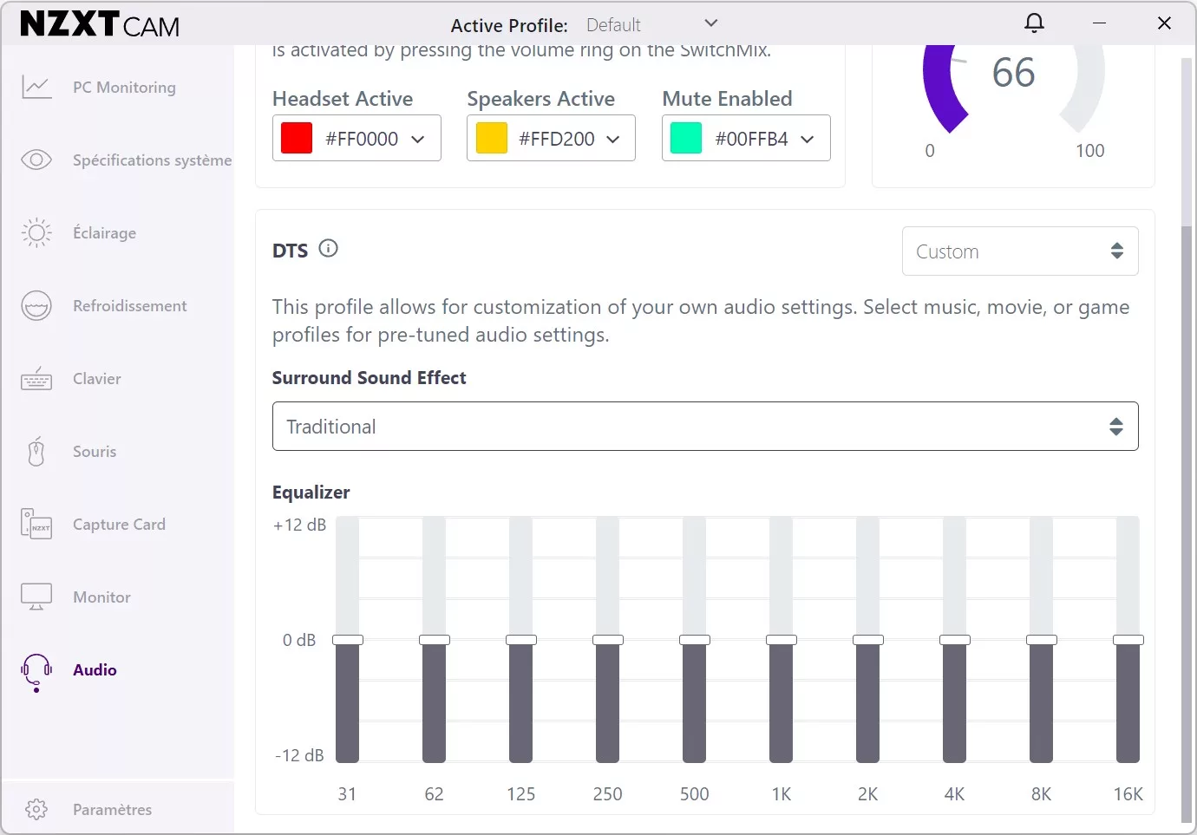Click the Éclairage sun icon
Image resolution: width=1197 pixels, height=835 pixels.
tap(36, 233)
